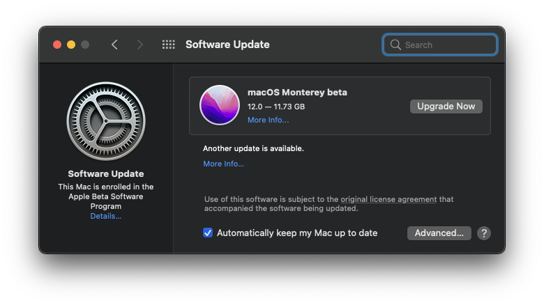Open More Info below Another update is available
The image size is (544, 305).
click(x=223, y=164)
